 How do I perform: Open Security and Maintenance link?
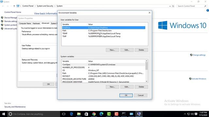[x=15, y=107]
